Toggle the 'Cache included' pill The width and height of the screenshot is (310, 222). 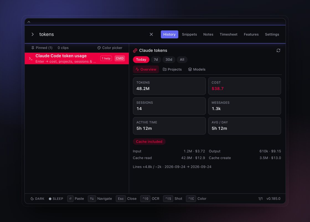(149, 142)
